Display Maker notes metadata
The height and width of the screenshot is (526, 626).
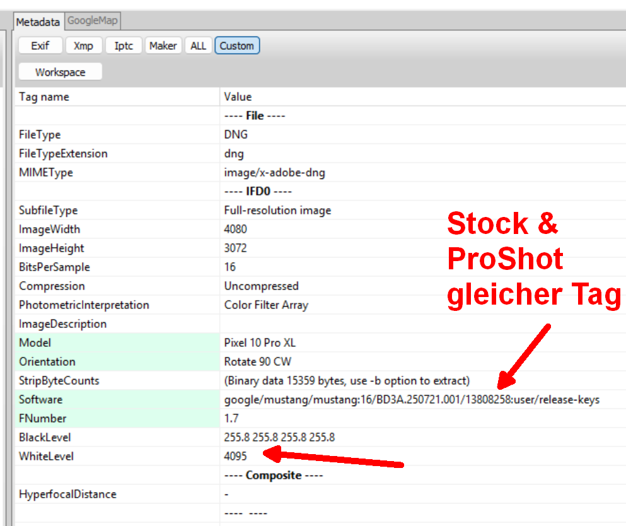(x=163, y=46)
